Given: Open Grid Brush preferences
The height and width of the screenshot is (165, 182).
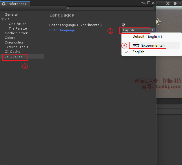Looking at the screenshot, I should [17, 24].
